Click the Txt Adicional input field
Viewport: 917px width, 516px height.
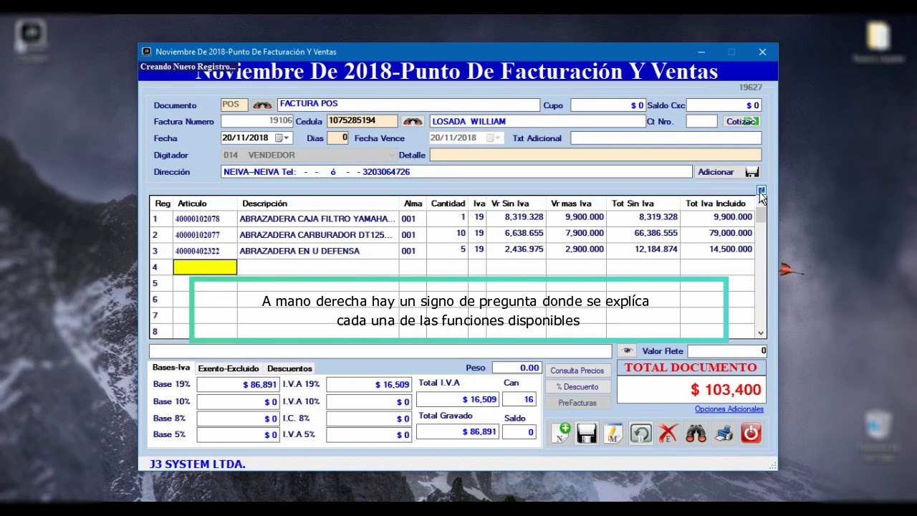tap(666, 138)
